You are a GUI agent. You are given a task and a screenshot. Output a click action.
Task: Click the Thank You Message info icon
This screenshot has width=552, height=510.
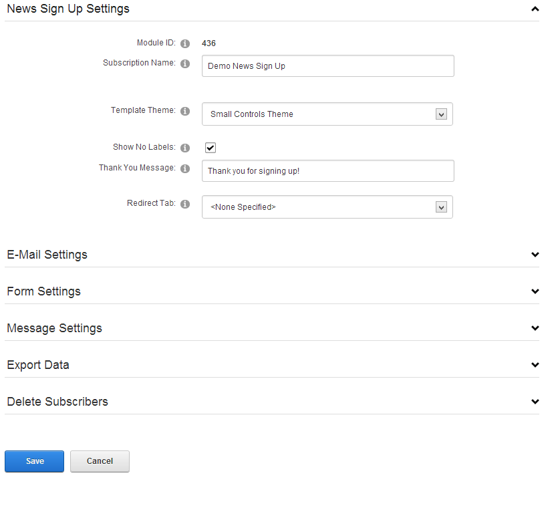185,168
